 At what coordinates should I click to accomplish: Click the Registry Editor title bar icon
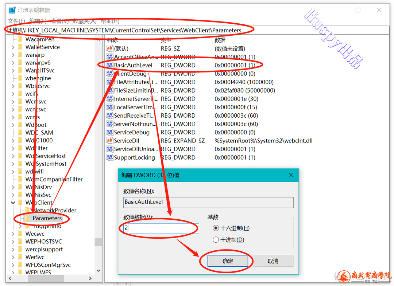pos(12,10)
